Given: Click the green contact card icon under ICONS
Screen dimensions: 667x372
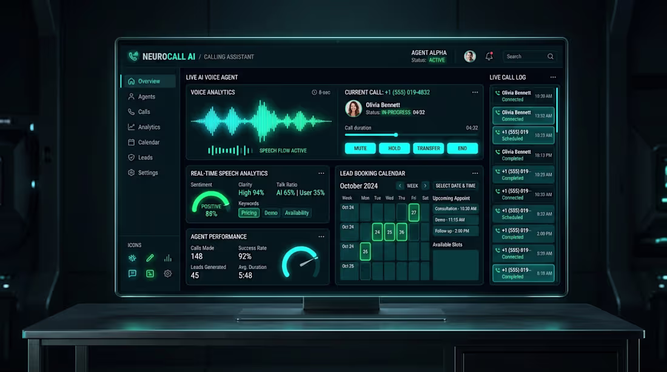Looking at the screenshot, I should click(x=150, y=273).
